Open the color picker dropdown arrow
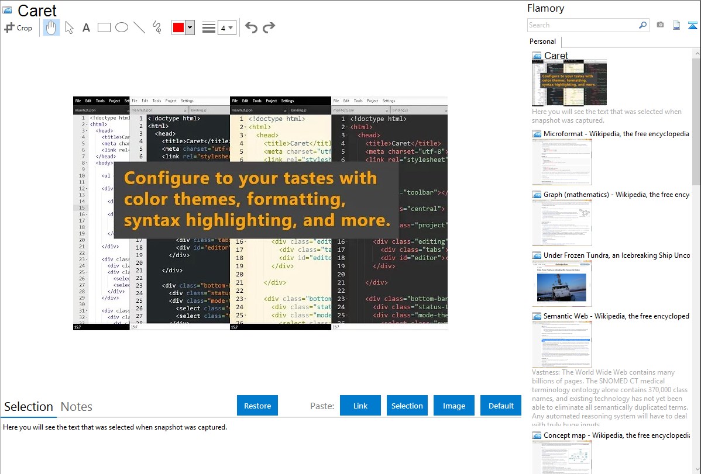Viewport: 701px width, 474px height. point(190,27)
